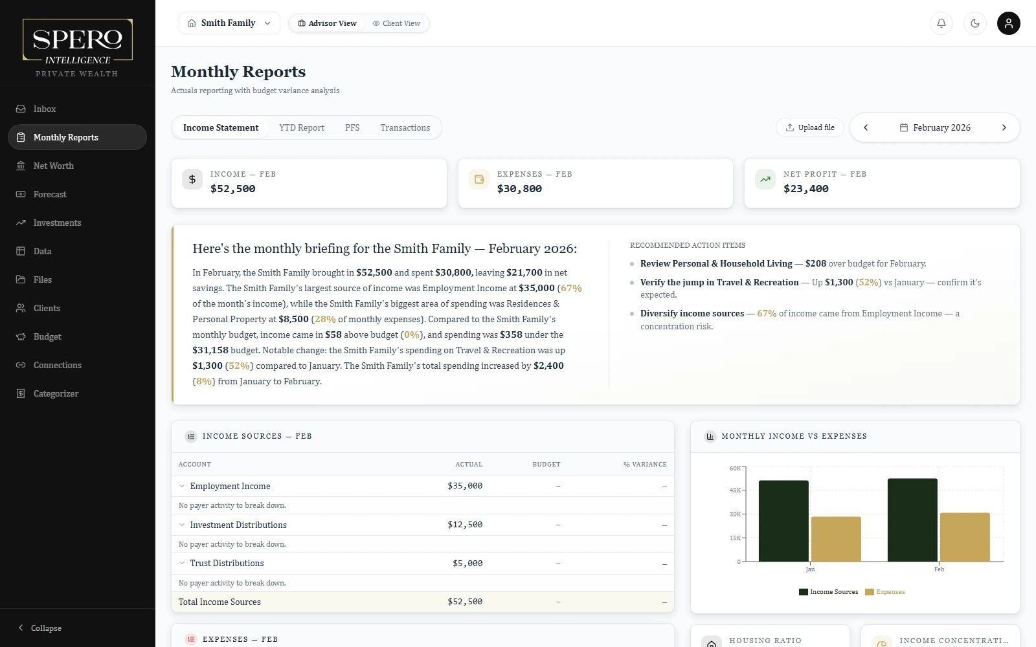Click the notifications bell icon
Screen dimensions: 1036x647
click(941, 23)
